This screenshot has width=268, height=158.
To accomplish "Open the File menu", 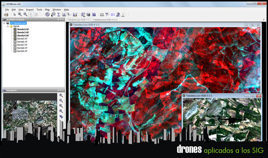I will coord(7,10).
